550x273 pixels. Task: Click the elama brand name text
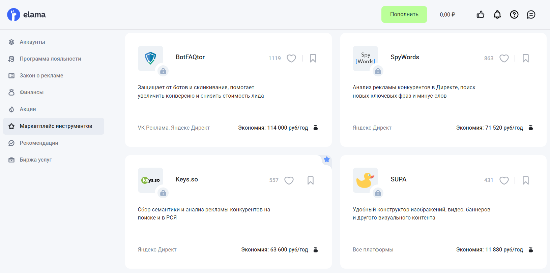tap(34, 15)
